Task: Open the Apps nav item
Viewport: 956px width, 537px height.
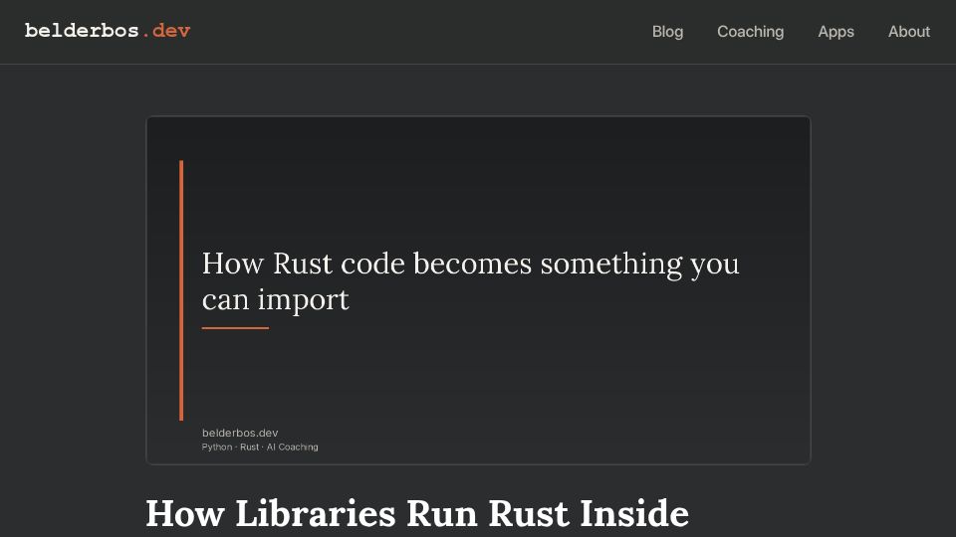Action: click(836, 32)
